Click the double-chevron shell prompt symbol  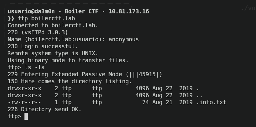[x=11, y=18]
